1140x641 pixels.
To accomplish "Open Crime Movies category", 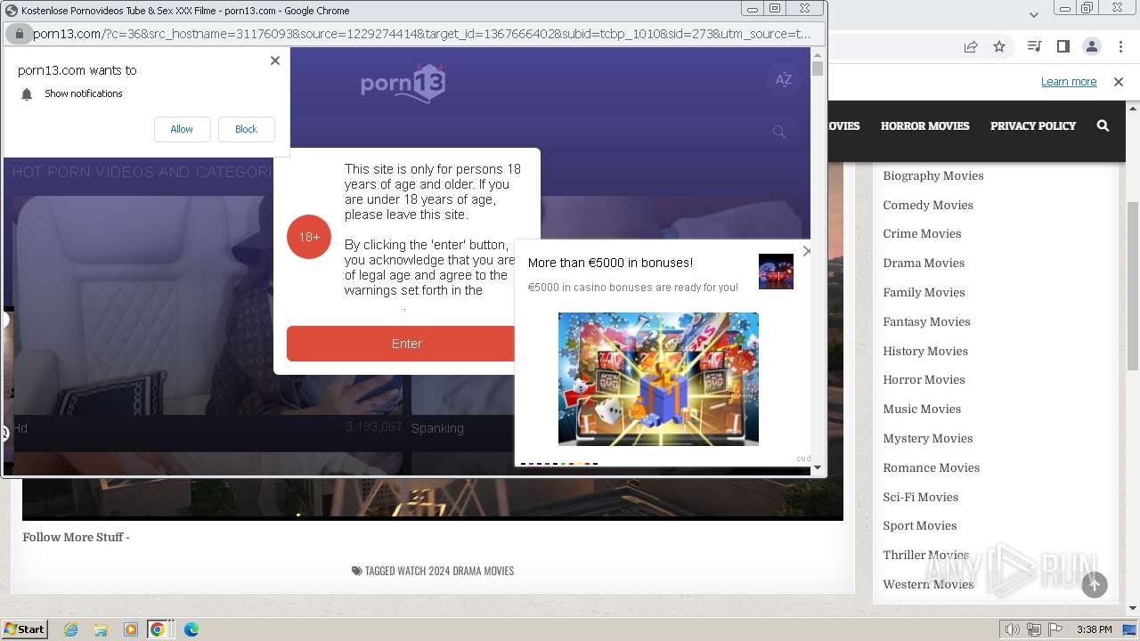I will [922, 233].
